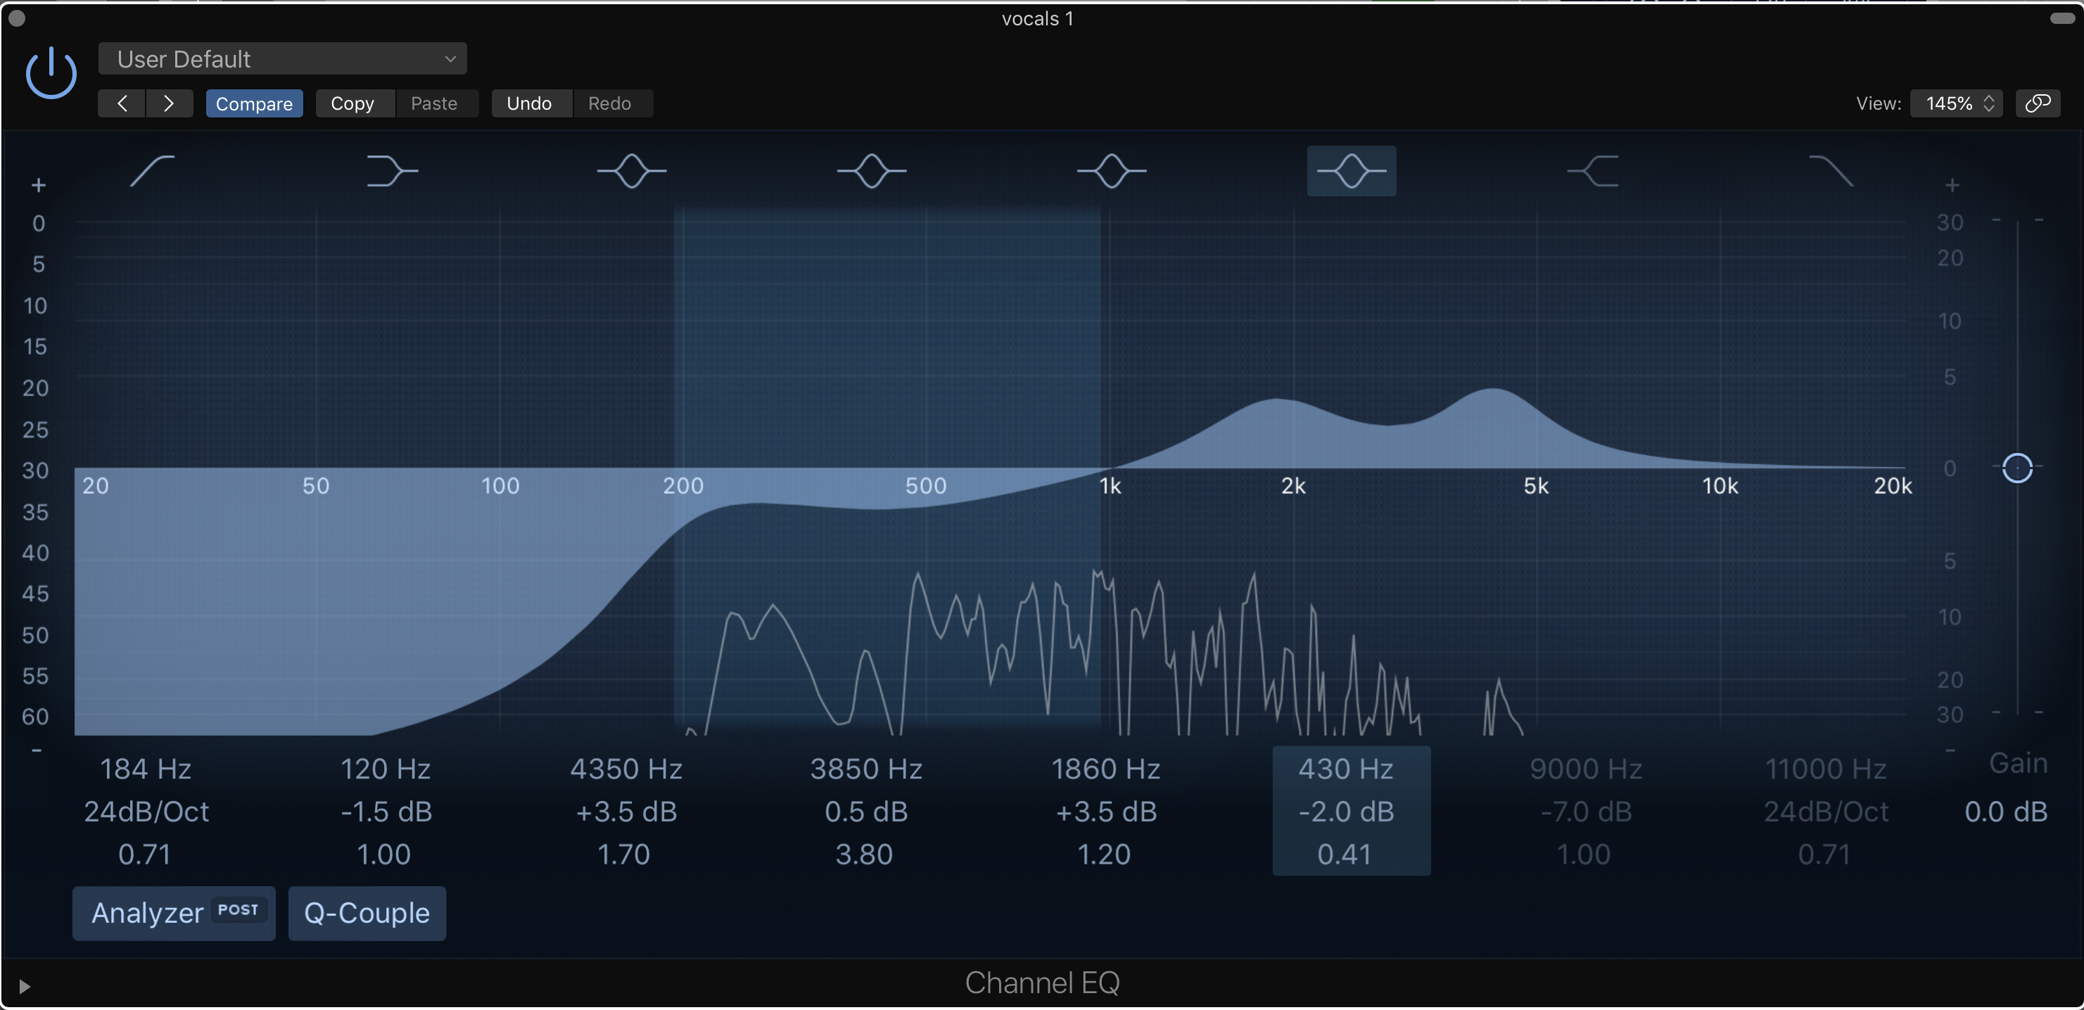This screenshot has width=2084, height=1010.
Task: Select the high-pass 24dB/Oct slope value
Action: 146,811
